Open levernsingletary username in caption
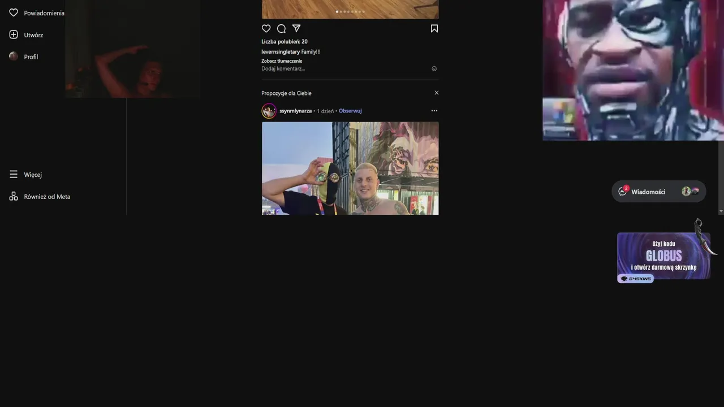Viewport: 724px width, 407px height. [x=281, y=51]
